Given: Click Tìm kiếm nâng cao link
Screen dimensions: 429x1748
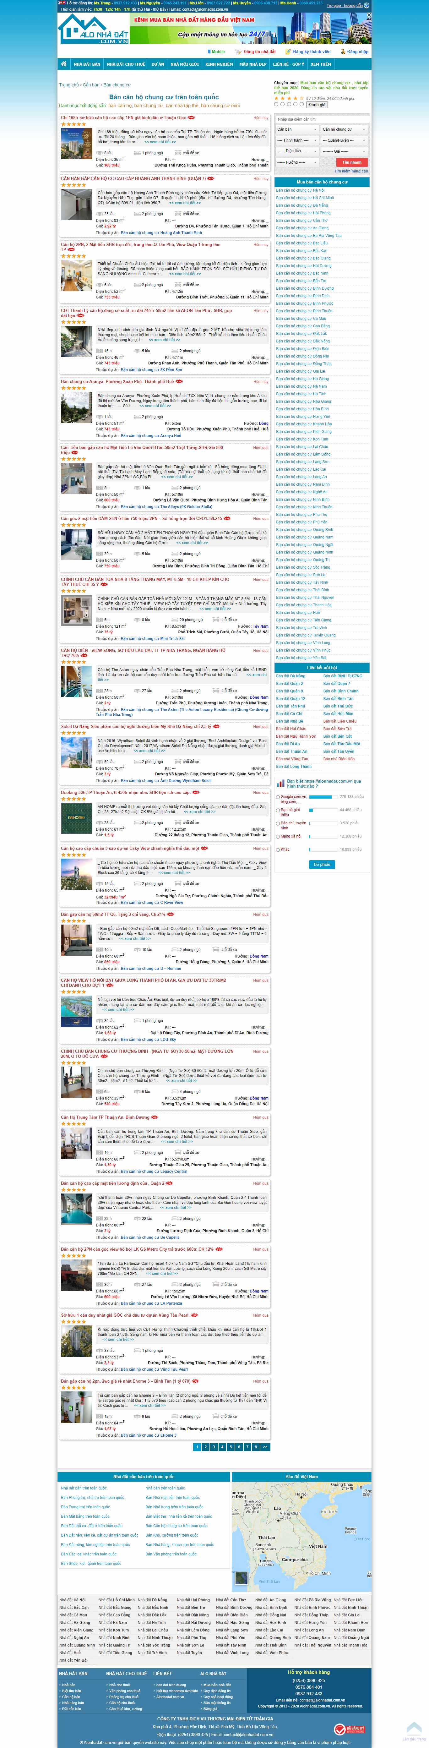Looking at the screenshot, I should [351, 172].
